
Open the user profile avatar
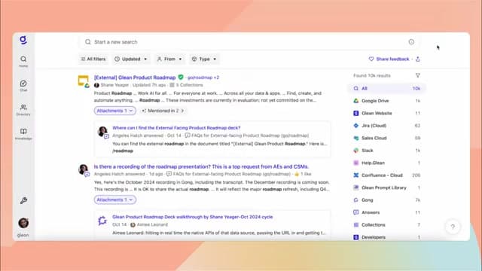pos(23,223)
